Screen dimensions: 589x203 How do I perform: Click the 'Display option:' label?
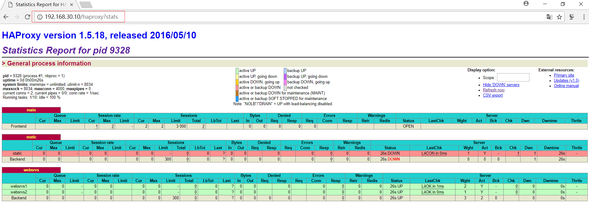[x=481, y=70]
